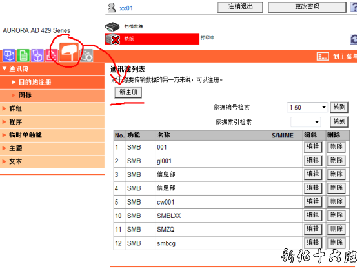Edit address entry SMBLXX
Screen dimensions: 364x271
[313, 216]
